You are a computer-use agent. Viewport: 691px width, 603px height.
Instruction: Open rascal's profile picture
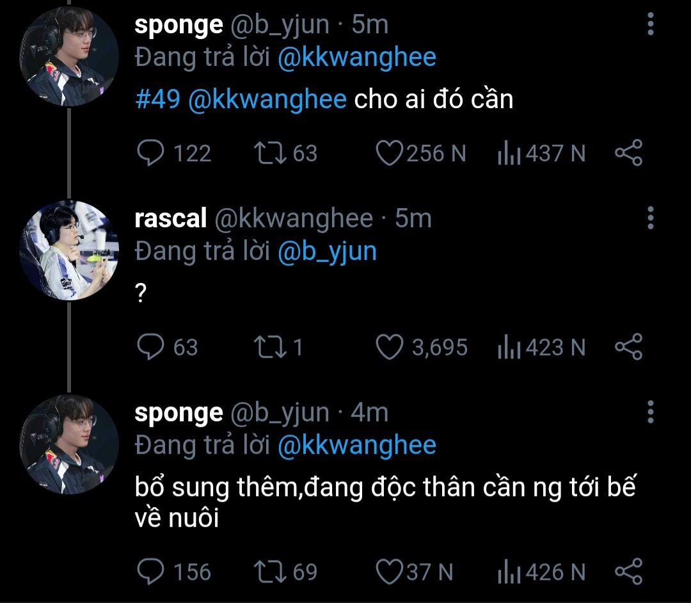pyautogui.click(x=70, y=251)
